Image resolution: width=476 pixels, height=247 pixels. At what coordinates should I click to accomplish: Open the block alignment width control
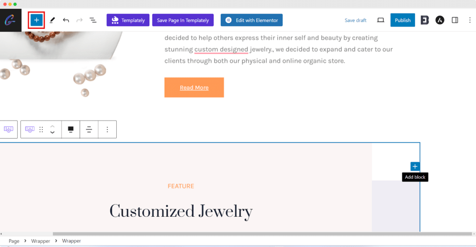71,130
